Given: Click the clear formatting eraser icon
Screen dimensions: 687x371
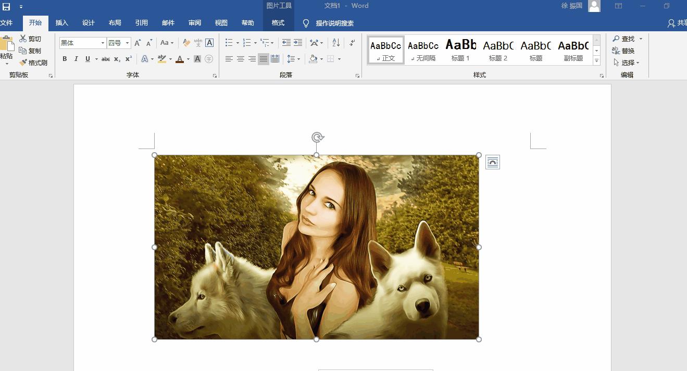Looking at the screenshot, I should coord(186,43).
